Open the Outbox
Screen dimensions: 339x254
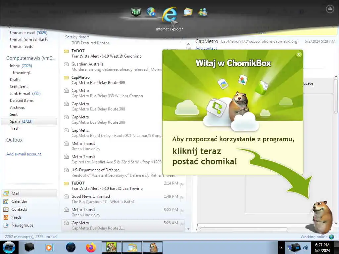coord(15,140)
